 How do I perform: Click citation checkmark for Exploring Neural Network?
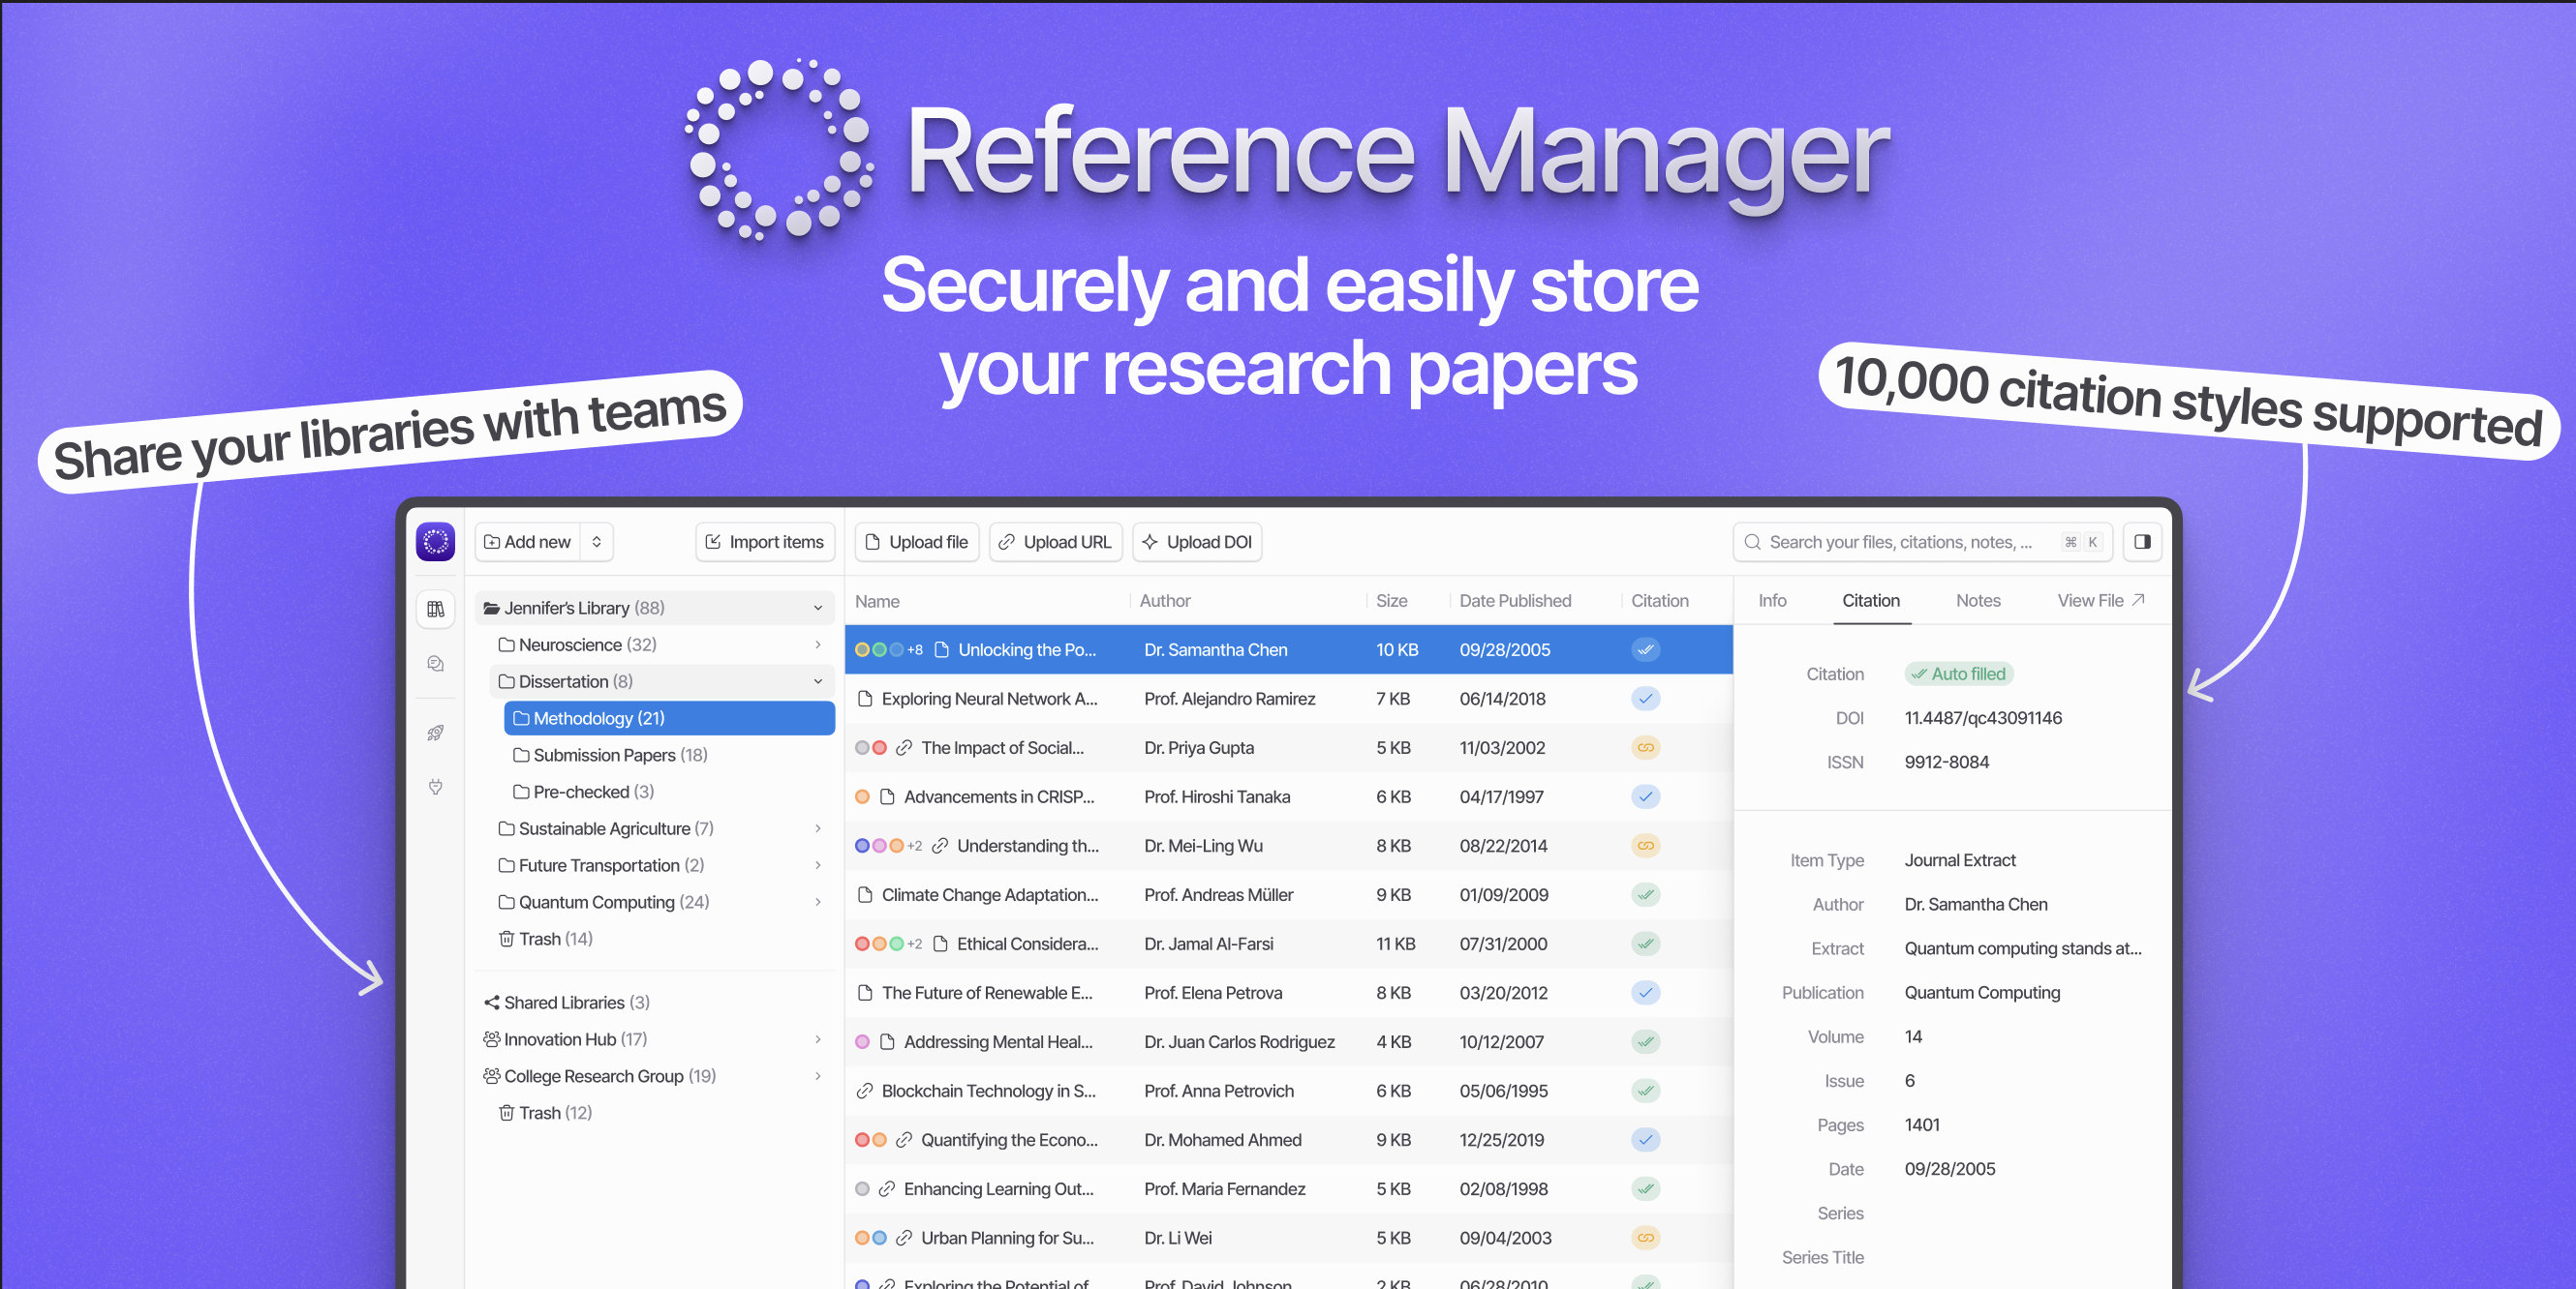(1645, 699)
